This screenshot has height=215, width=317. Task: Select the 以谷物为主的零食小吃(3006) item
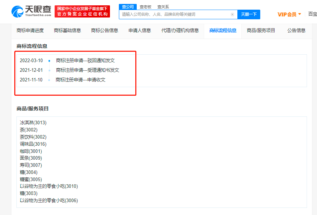click(49, 201)
